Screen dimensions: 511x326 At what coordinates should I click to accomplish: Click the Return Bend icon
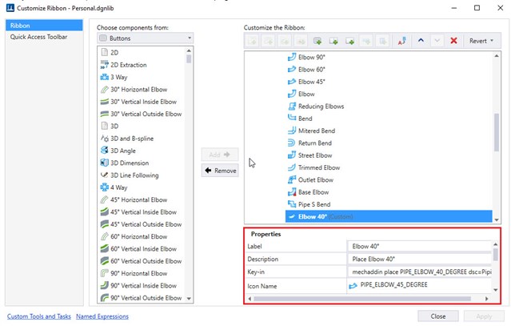pos(292,143)
